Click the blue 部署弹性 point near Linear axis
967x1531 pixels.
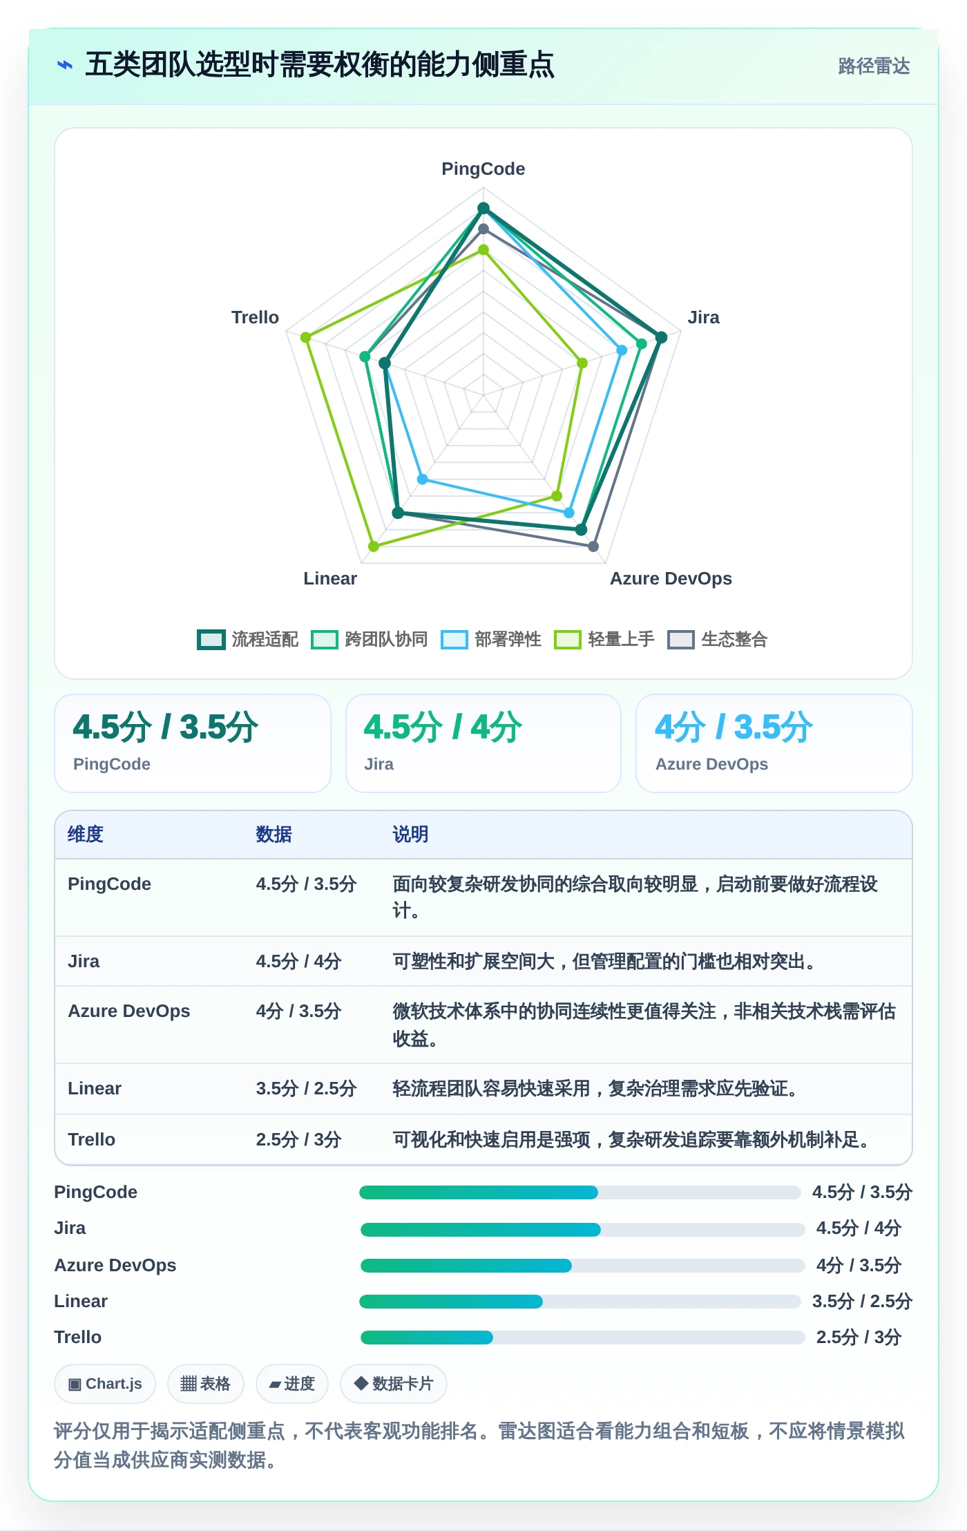[x=423, y=479]
